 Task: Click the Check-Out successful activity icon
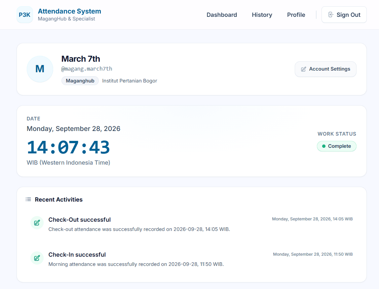pos(37,223)
